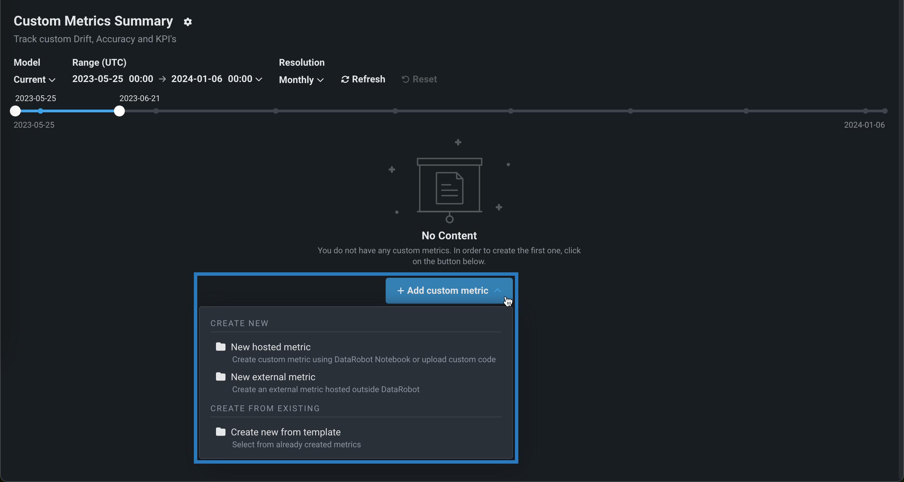Open the Model Current dropdown

tap(34, 80)
